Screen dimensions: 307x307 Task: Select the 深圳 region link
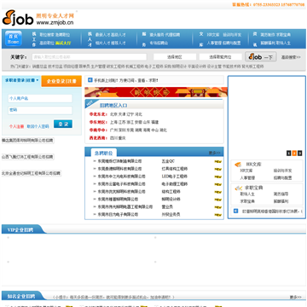[122, 130]
